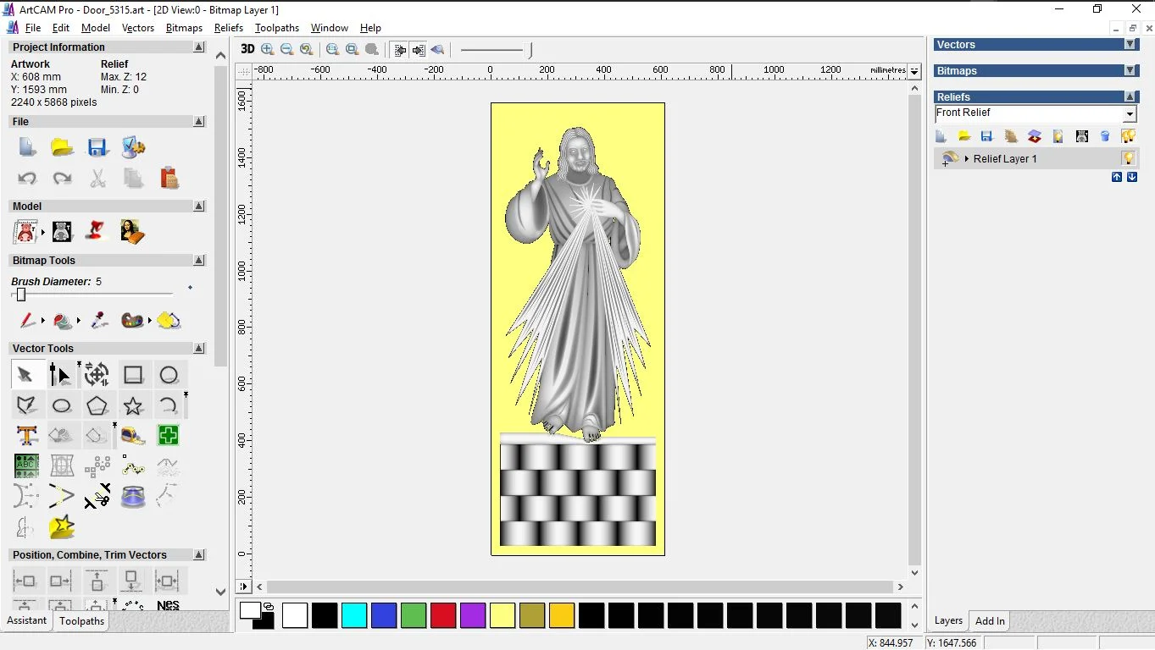Open the Front Relief dropdown

(x=1130, y=114)
